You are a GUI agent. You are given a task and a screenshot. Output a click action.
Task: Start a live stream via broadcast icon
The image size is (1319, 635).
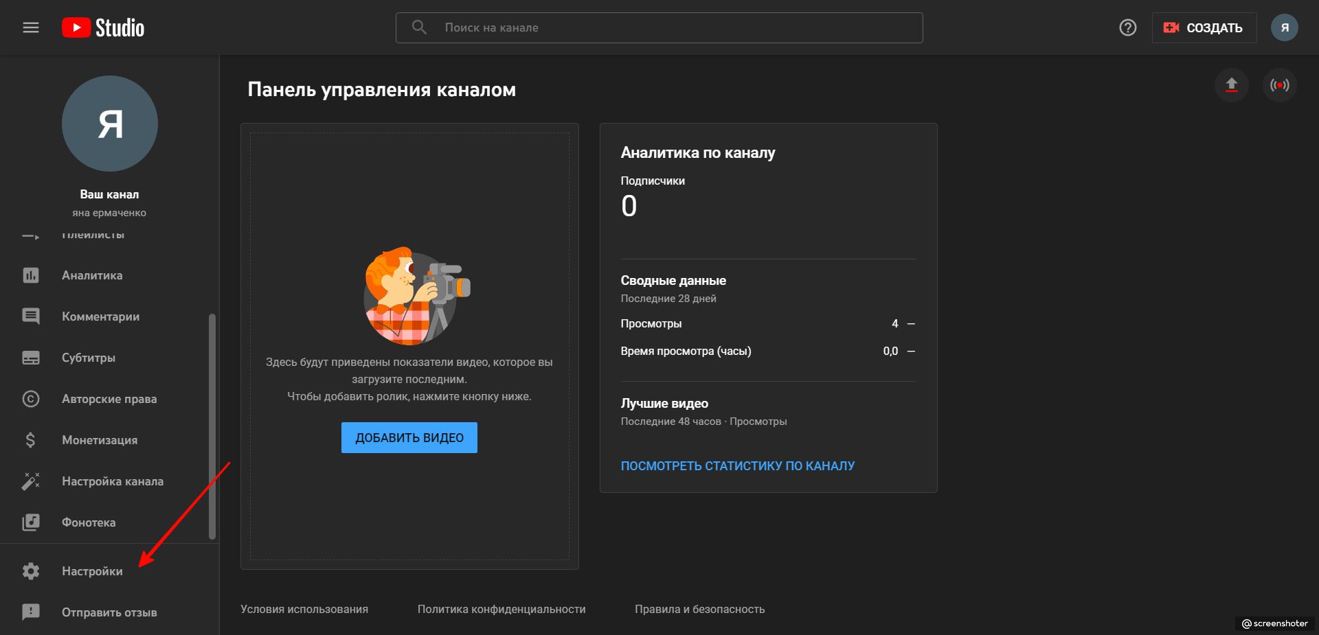click(1279, 85)
